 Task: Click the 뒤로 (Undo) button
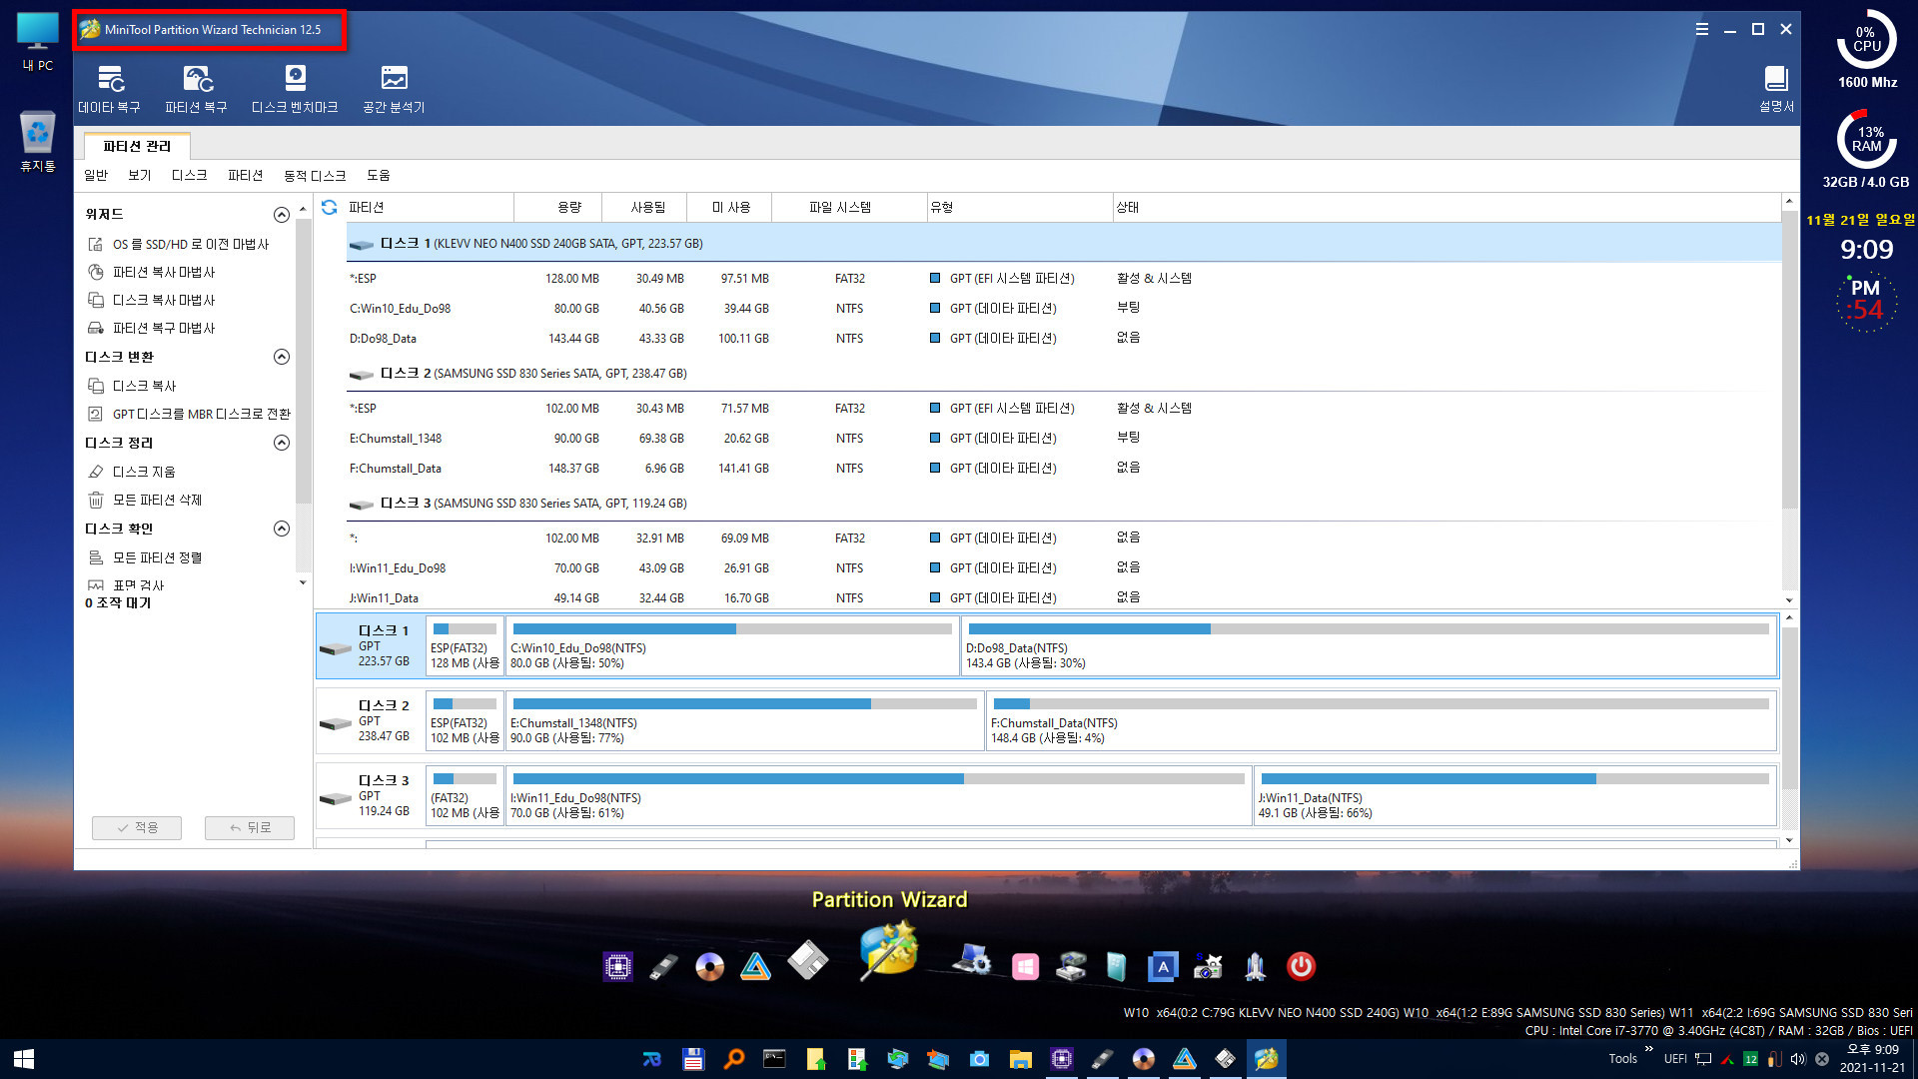point(250,827)
